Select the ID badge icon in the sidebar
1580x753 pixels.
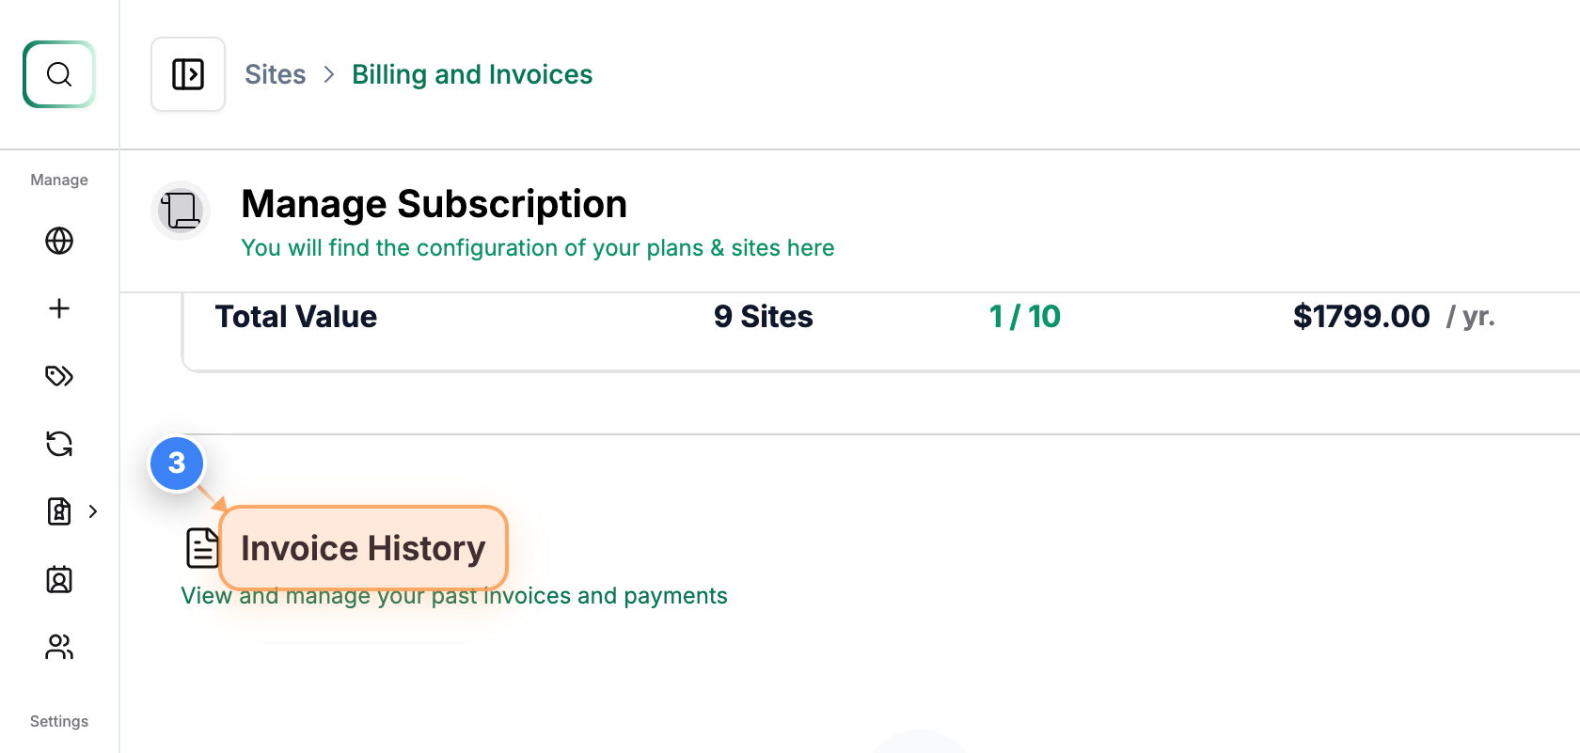point(59,580)
